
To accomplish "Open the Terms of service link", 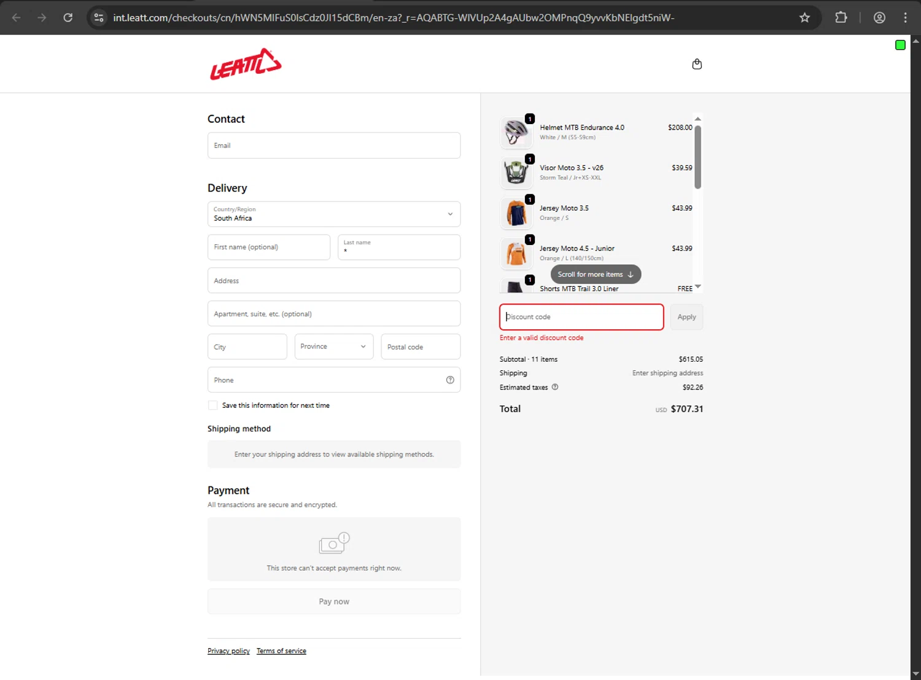I will [x=281, y=651].
